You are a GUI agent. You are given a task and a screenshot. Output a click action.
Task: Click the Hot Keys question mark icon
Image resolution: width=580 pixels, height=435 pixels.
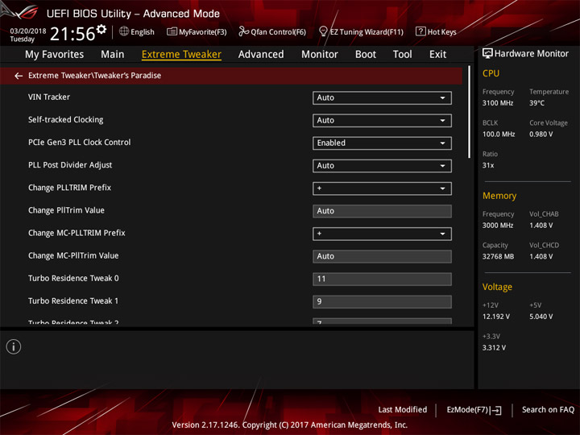click(x=420, y=31)
